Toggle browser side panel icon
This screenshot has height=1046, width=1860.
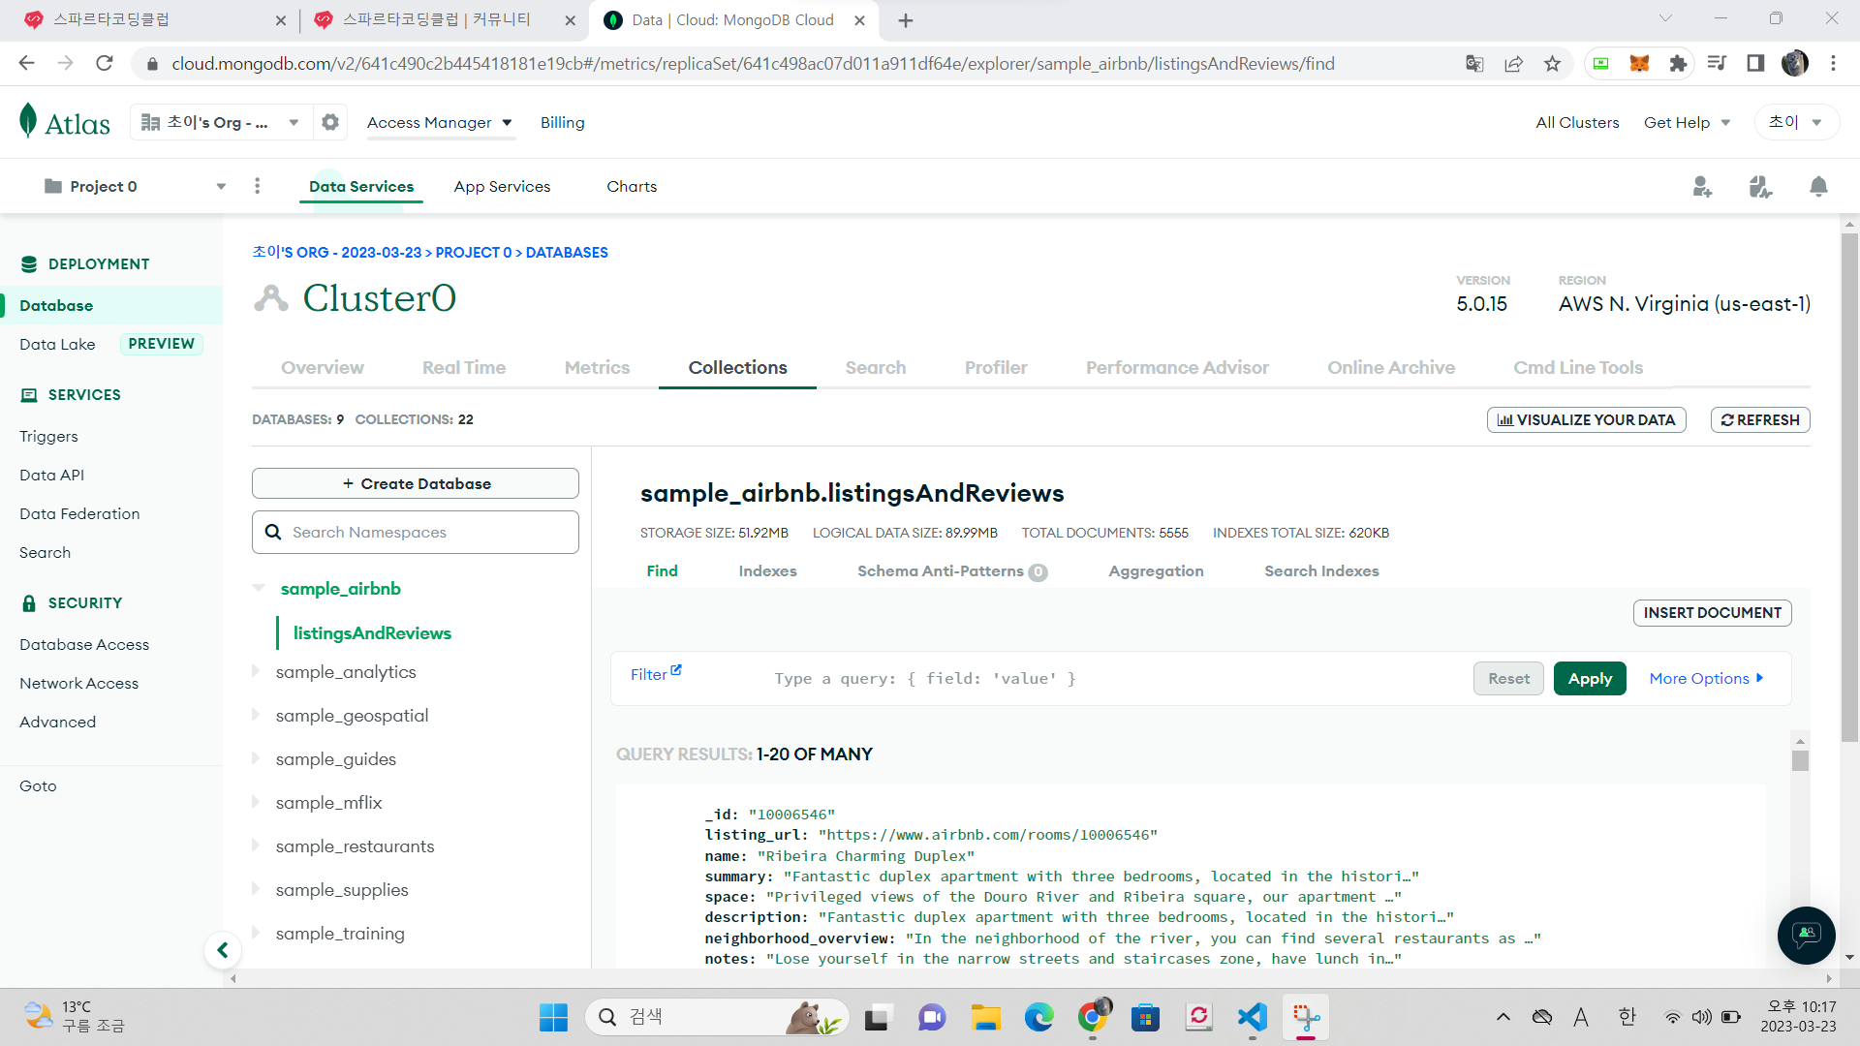click(x=1755, y=64)
